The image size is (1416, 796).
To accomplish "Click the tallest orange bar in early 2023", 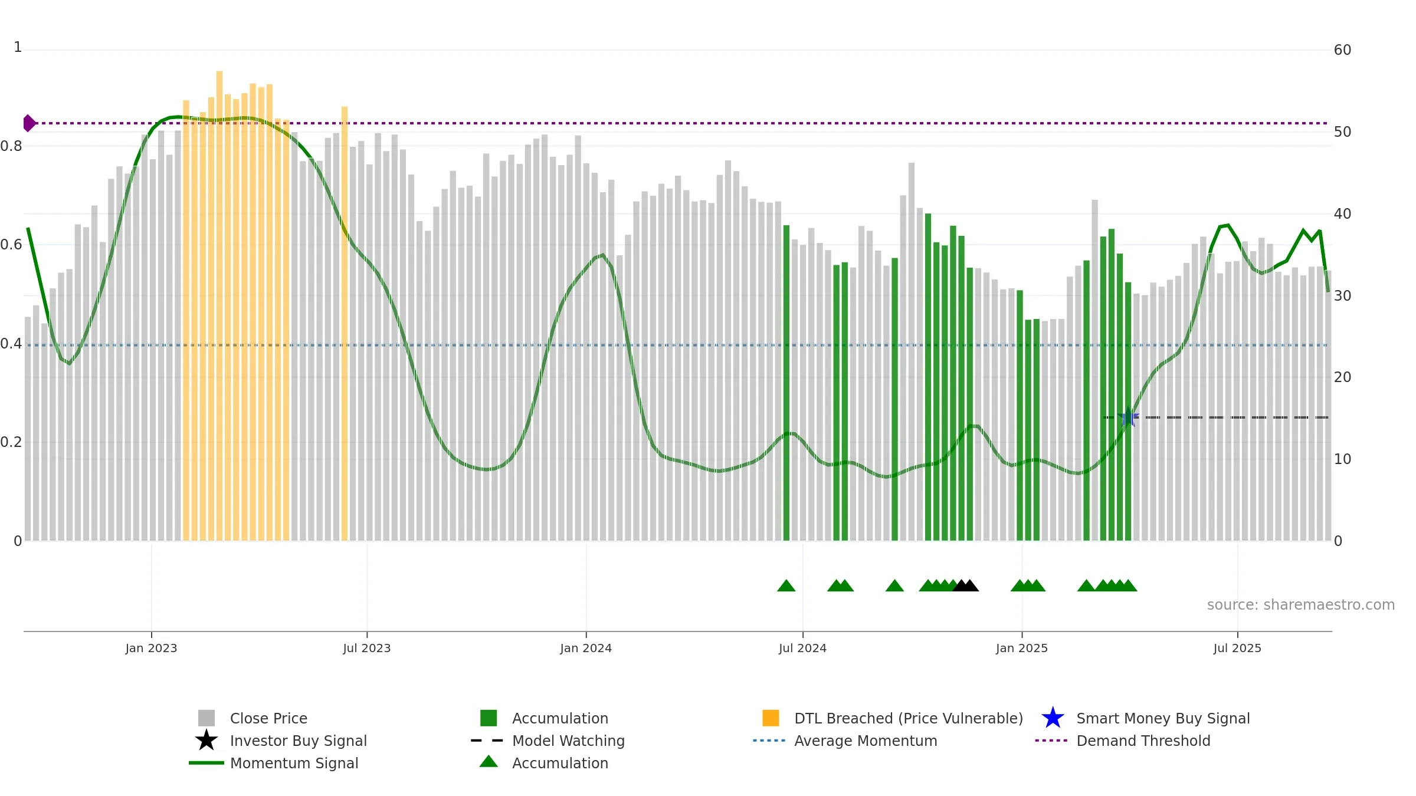I will tap(219, 305).
